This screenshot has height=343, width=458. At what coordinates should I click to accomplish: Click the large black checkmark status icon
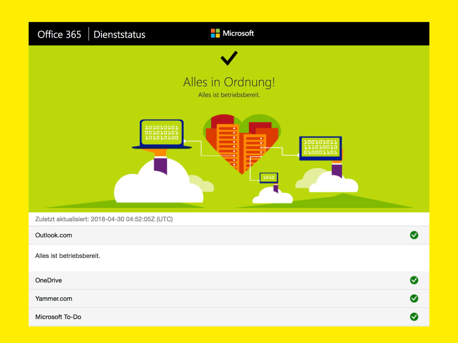229,58
